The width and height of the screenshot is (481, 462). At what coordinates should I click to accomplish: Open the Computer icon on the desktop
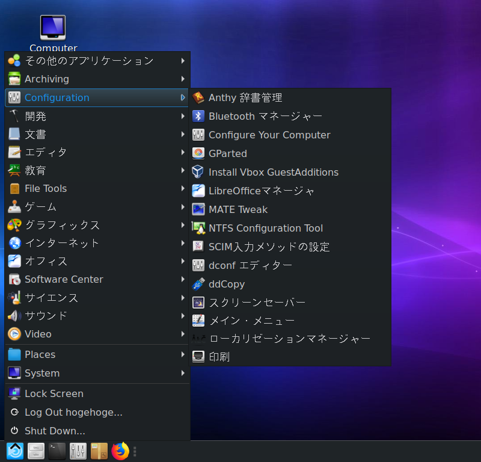tap(53, 27)
